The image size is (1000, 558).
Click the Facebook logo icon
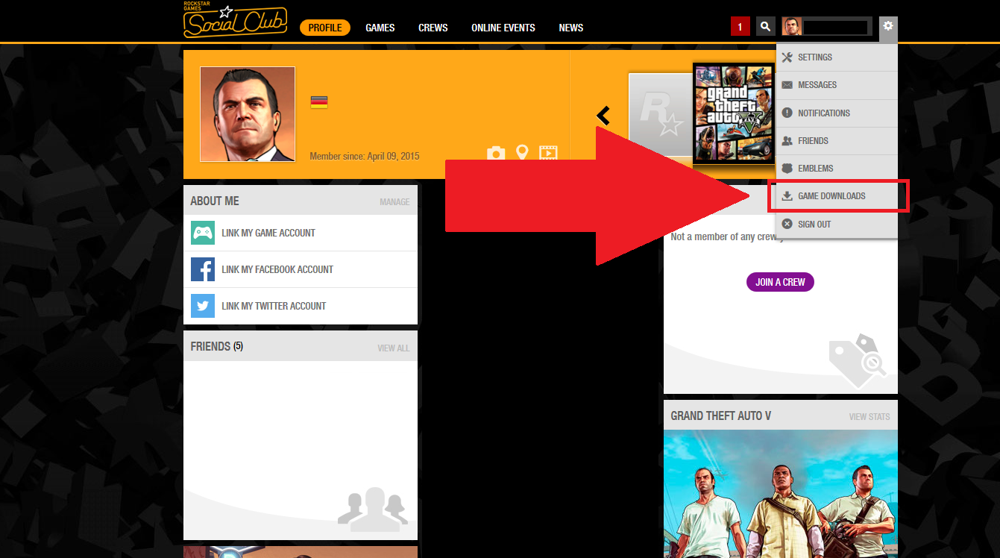(x=203, y=269)
